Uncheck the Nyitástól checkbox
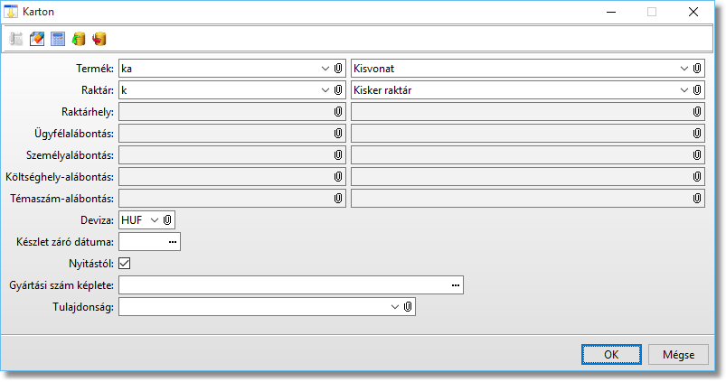 point(125,264)
